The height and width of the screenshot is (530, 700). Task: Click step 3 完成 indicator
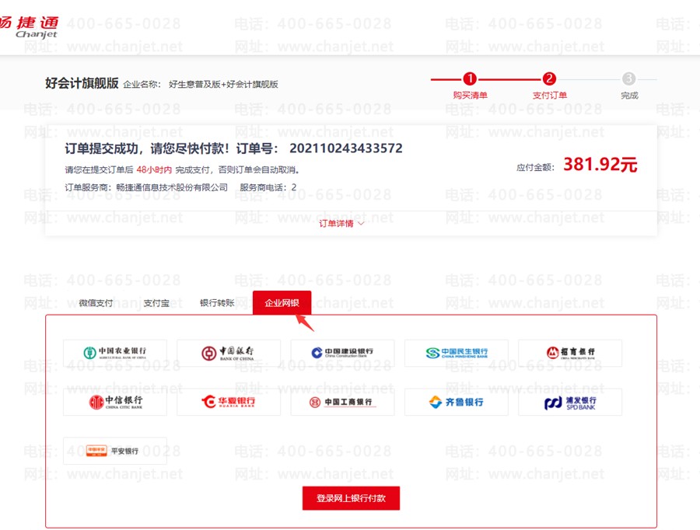pos(629,85)
